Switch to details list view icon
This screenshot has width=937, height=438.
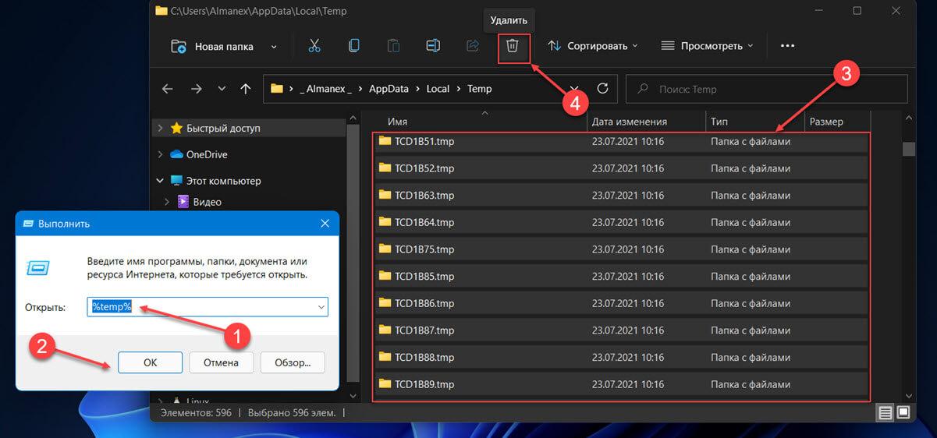pos(885,412)
